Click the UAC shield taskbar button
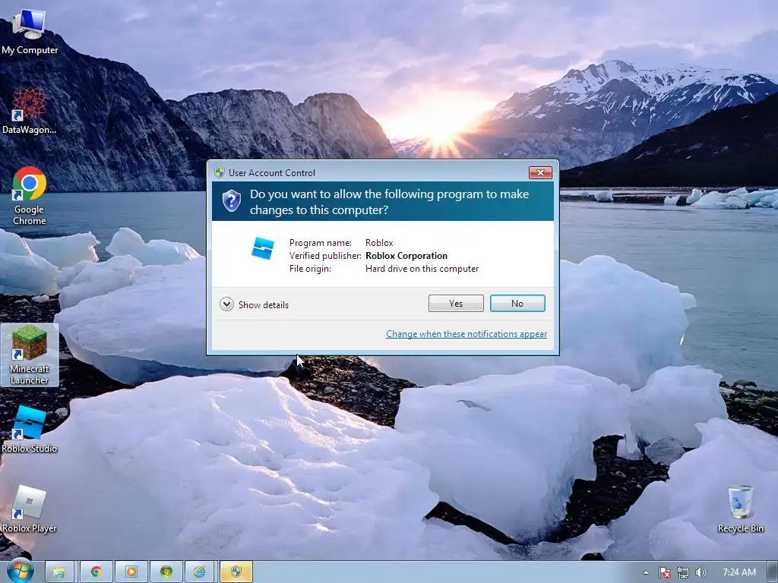The width and height of the screenshot is (778, 583). pyautogui.click(x=236, y=572)
